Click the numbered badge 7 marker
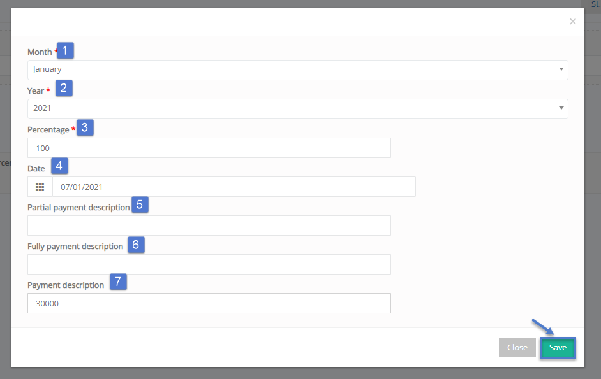The image size is (601, 379). coord(118,282)
